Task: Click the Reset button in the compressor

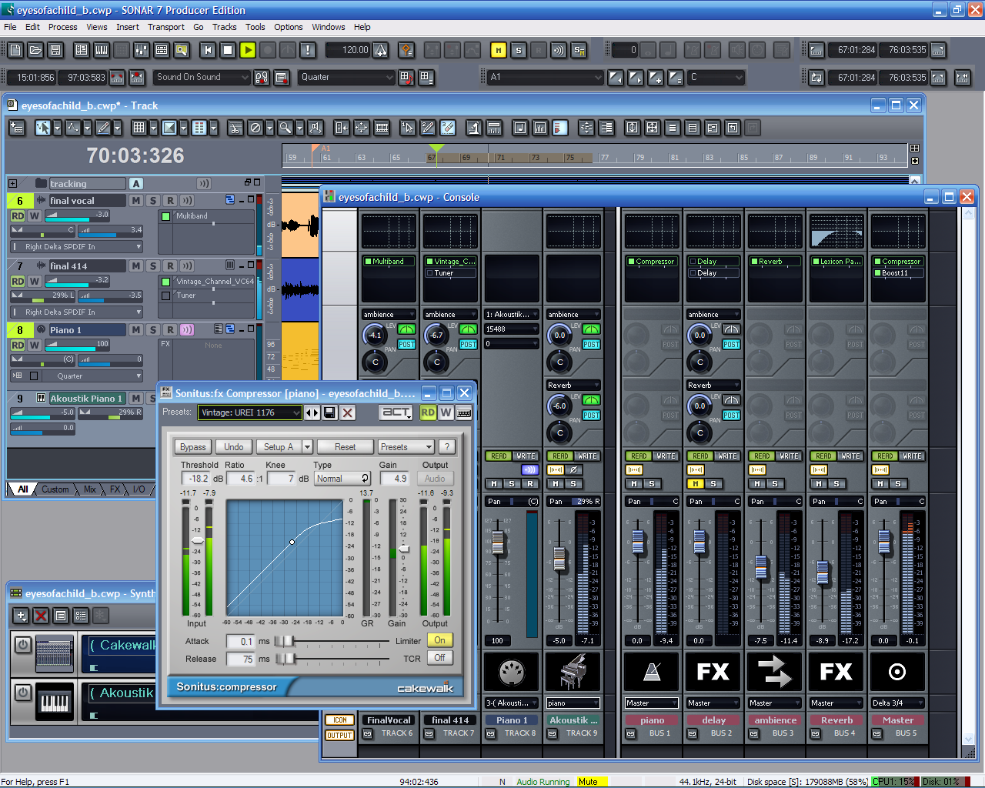Action: [x=346, y=447]
